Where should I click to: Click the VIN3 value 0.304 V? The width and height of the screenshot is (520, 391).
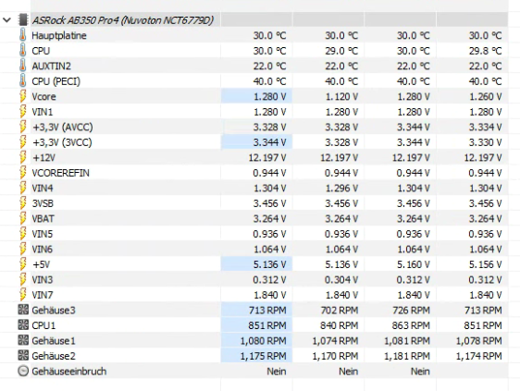(341, 279)
